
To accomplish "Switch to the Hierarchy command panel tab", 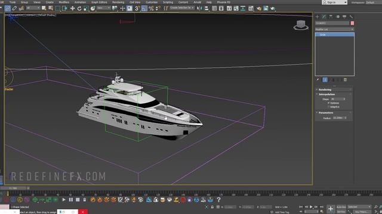I will (331, 17).
